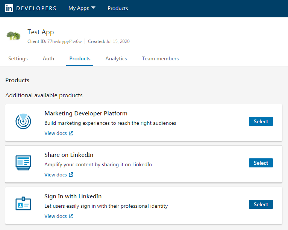The height and width of the screenshot is (230, 288).
Task: Click the Marketing Developer Platform heading
Action: [x=86, y=113]
